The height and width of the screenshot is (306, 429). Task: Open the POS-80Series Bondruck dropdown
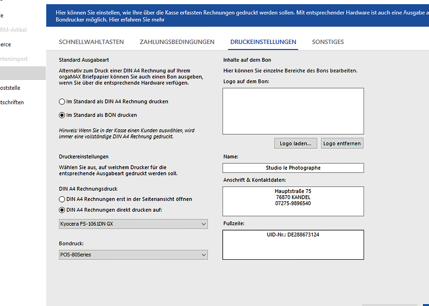tap(133, 255)
